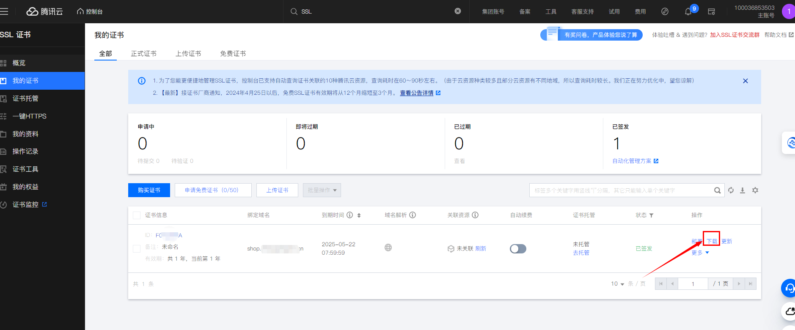Viewport: 795px width, 330px height.
Task: Expand the 更多 actions menu
Action: click(700, 253)
